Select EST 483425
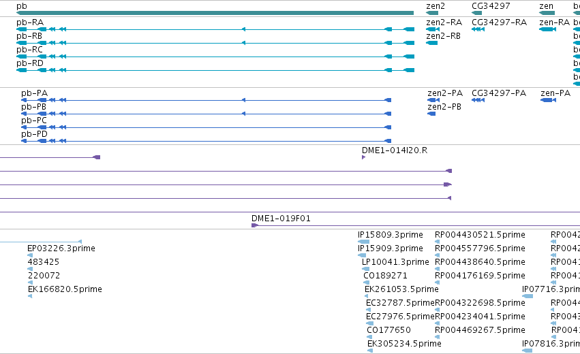 (x=30, y=269)
